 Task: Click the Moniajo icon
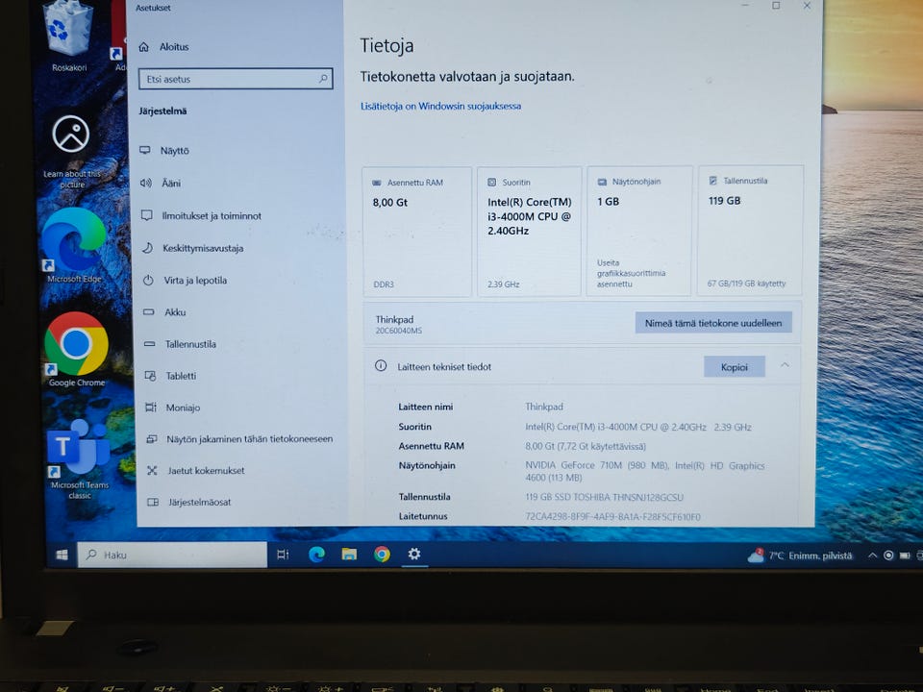[x=151, y=407]
